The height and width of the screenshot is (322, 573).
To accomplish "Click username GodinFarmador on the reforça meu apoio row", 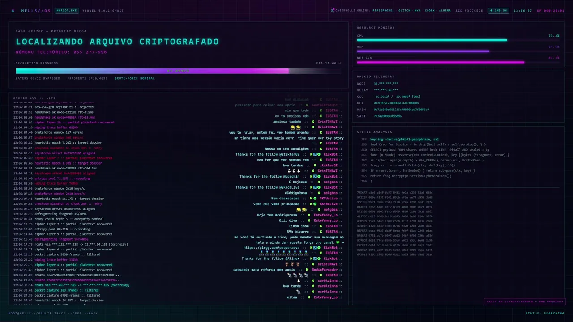I will 325,270.
